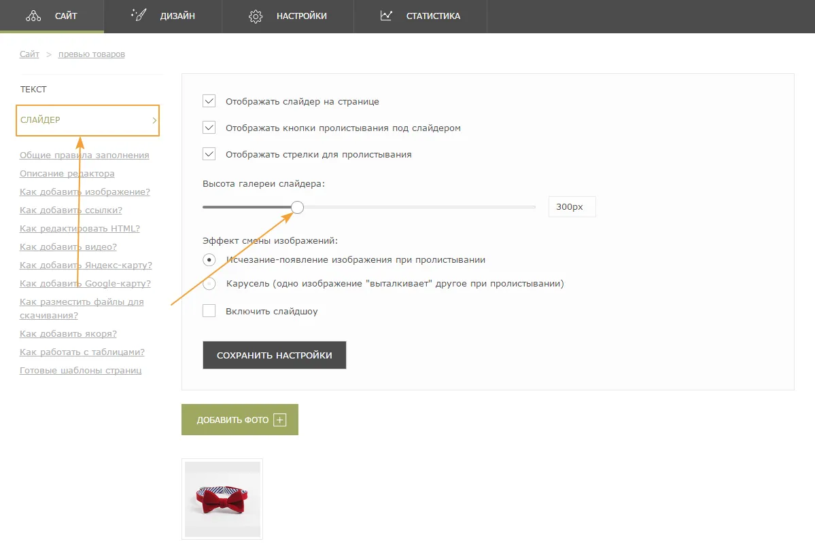The height and width of the screenshot is (552, 815).
Task: Open Как добавить ссылки? link
Action: [71, 210]
